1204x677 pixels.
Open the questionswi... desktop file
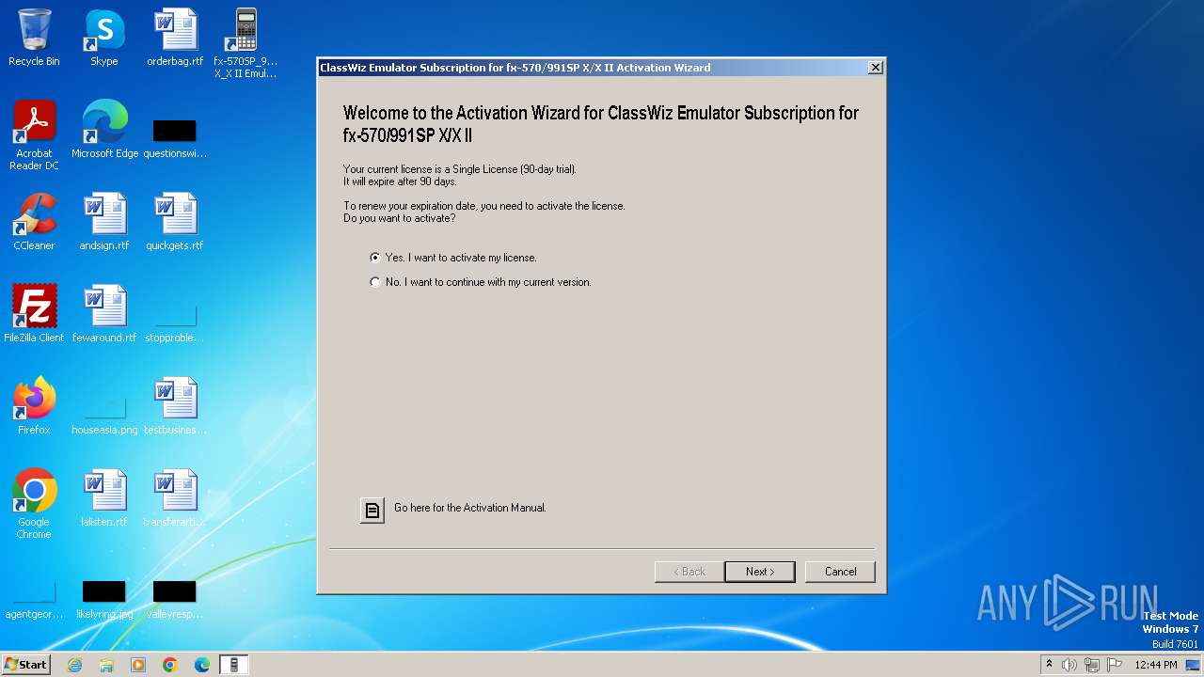(175, 137)
